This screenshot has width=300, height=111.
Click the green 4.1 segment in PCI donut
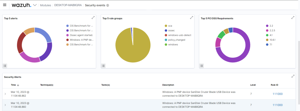coord(221,35)
